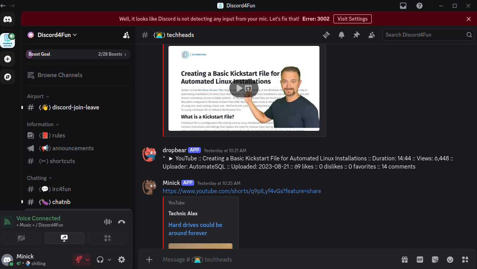Screen dimensions: 477x269
Task: Open User Settings gear icon
Action: click(x=122, y=260)
